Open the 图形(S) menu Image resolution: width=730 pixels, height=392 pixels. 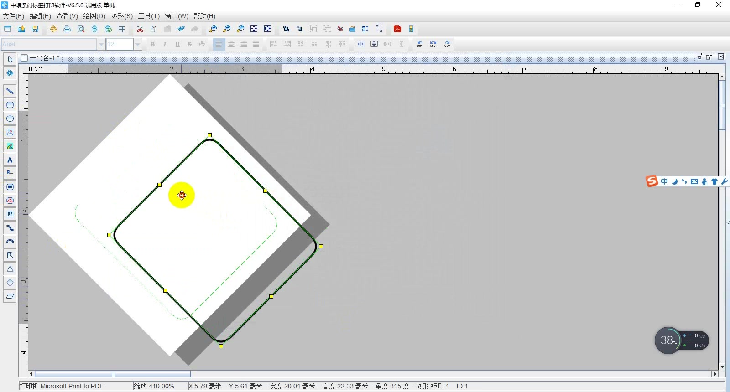[122, 16]
